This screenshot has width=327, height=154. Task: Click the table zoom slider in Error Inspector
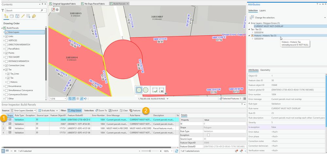pyautogui.click(x=150, y=151)
